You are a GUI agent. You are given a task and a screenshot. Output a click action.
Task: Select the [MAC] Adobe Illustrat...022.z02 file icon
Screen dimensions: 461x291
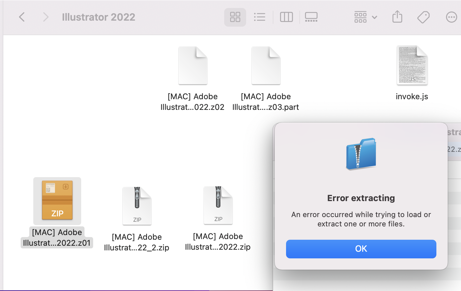pyautogui.click(x=193, y=66)
